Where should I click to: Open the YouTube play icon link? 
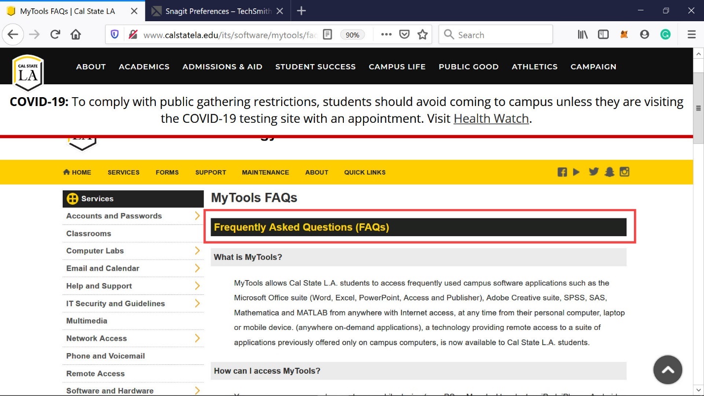577,172
